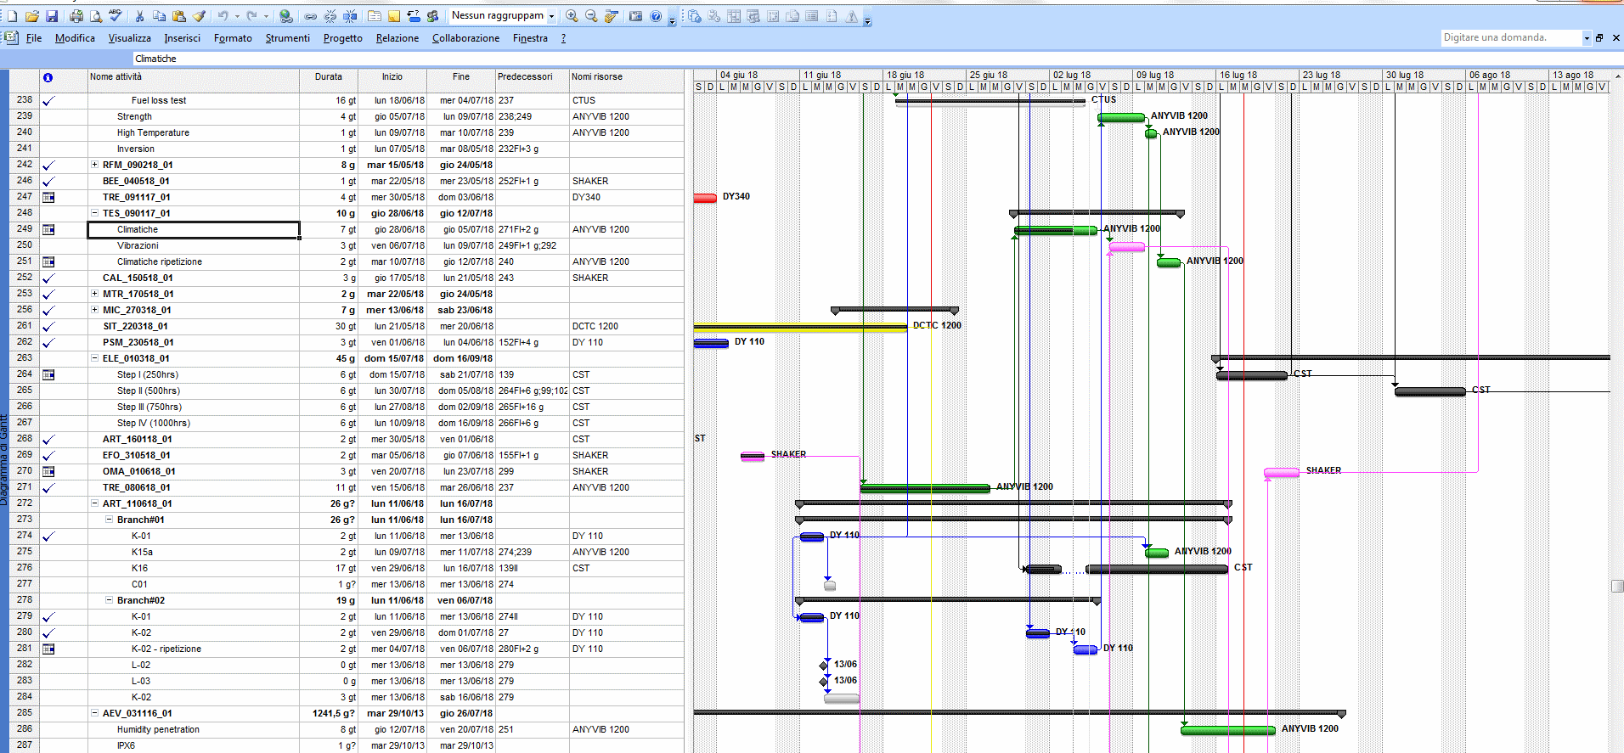Open the Nessun raggruppamento grouping dropdown
Viewport: 1624px width, 753px height.
pyautogui.click(x=551, y=16)
